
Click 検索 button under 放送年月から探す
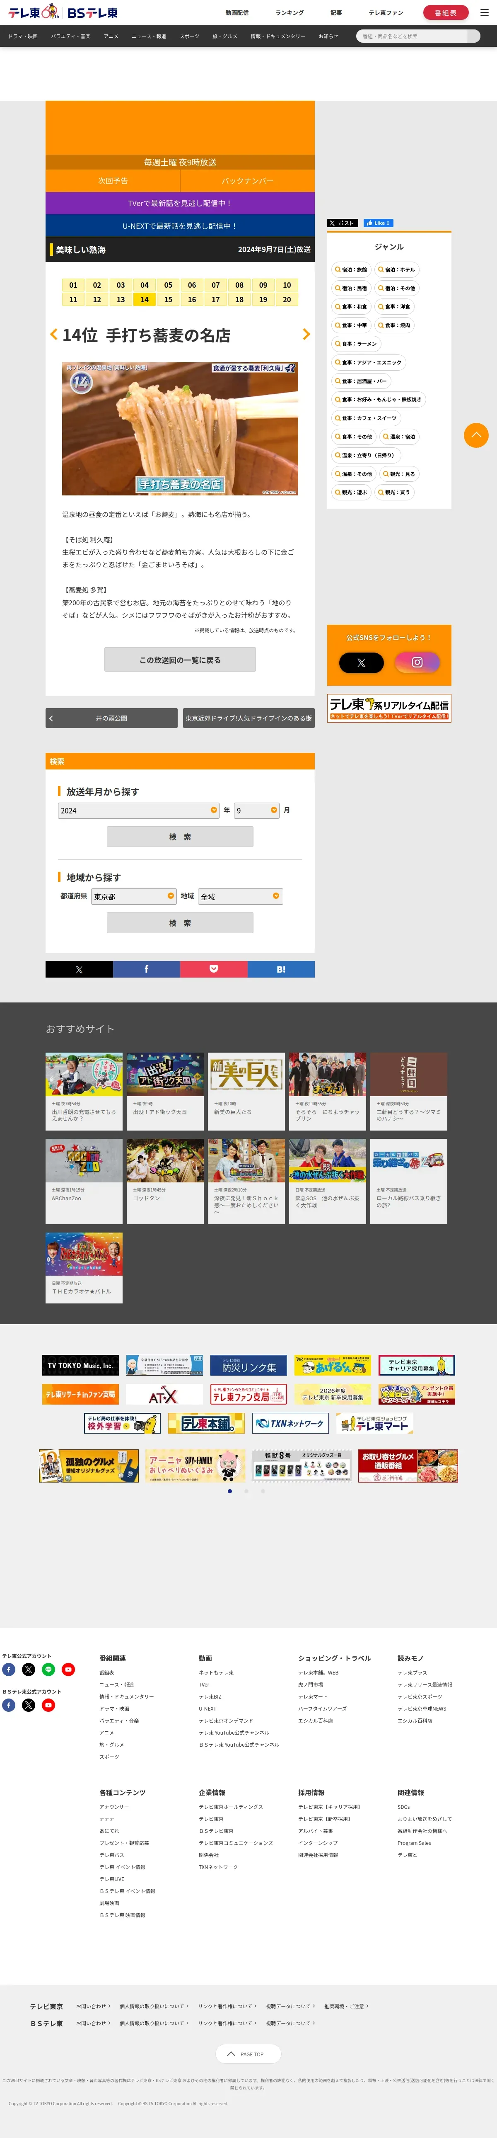coord(180,837)
